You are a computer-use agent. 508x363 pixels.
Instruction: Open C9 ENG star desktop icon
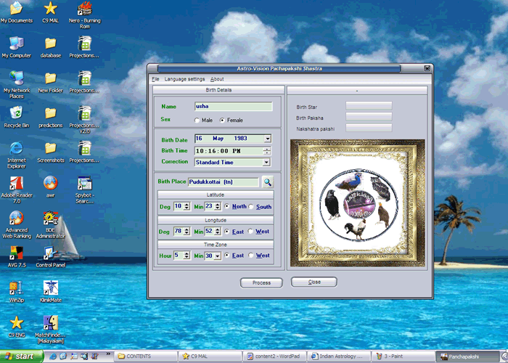coord(17,327)
